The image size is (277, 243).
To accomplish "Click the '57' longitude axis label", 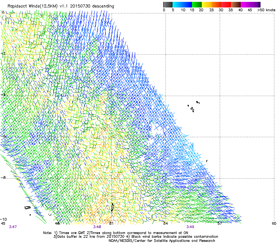I will coord(220,224).
